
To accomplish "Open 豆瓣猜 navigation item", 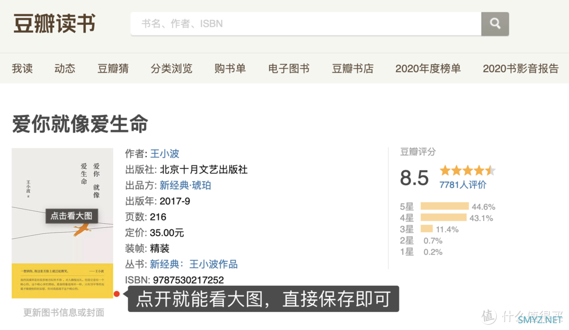I will (x=113, y=68).
